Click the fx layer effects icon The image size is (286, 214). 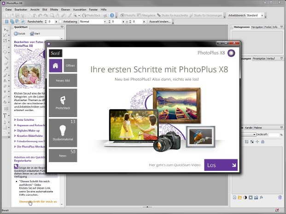[262, 197]
